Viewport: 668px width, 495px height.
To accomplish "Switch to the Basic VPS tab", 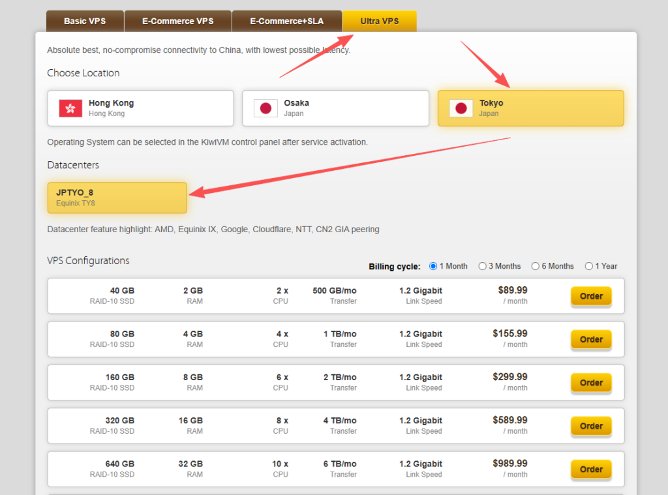I will (85, 21).
